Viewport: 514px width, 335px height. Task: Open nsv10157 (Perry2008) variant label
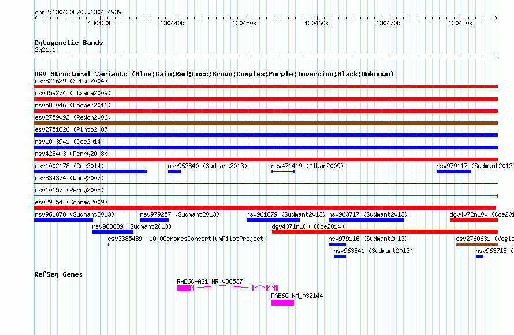(69, 190)
